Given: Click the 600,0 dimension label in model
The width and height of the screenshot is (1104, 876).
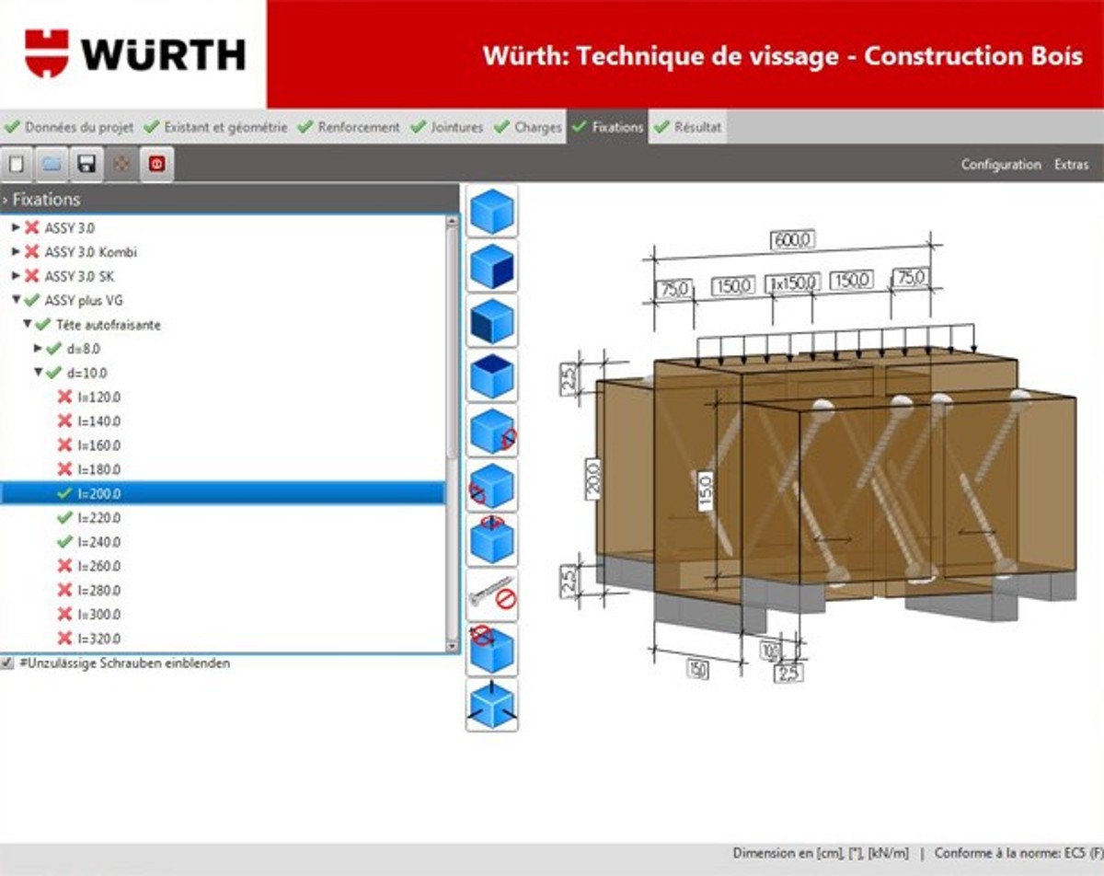Looking at the screenshot, I should coord(792,240).
